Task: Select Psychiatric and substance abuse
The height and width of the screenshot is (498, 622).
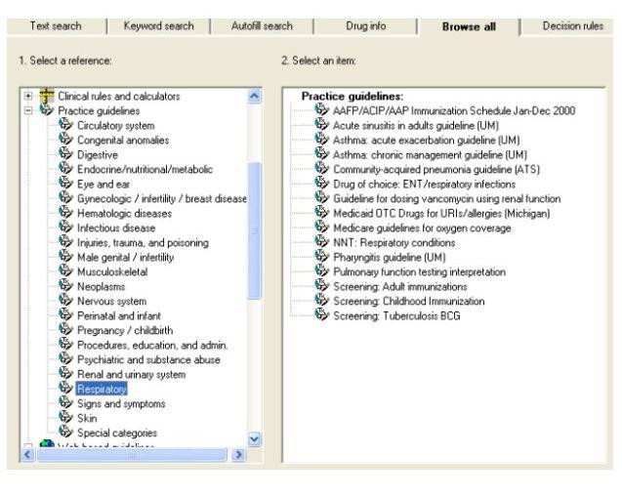Action: 148,360
